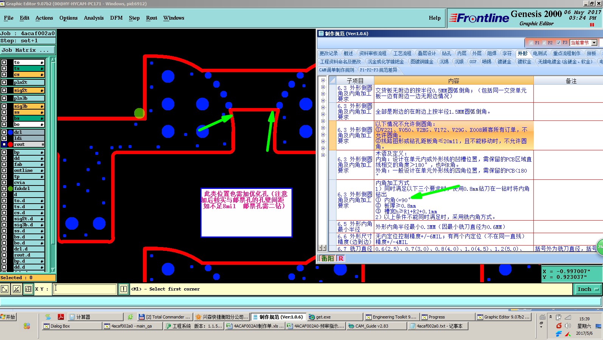Viewport: 603px width, 340px height.
Task: Click the edit pencil icon on the 'sig2t' layer
Action: click(x=42, y=90)
